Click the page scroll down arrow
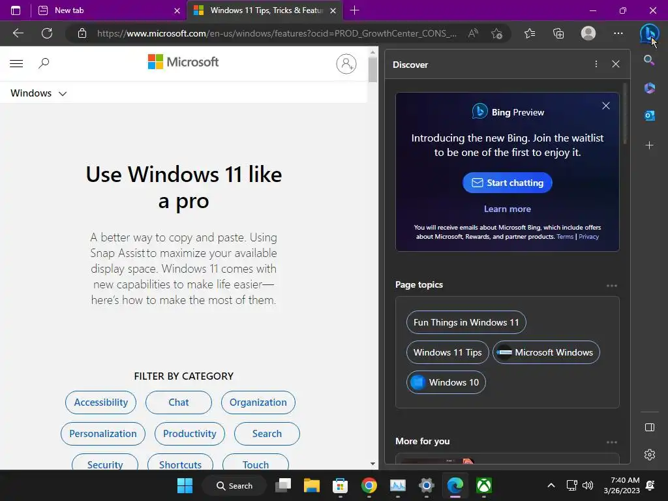Viewport: 668px width, 501px height. coord(372,464)
